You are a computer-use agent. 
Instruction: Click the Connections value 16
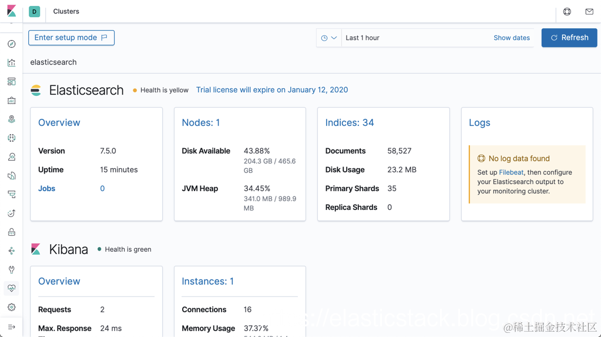point(247,309)
